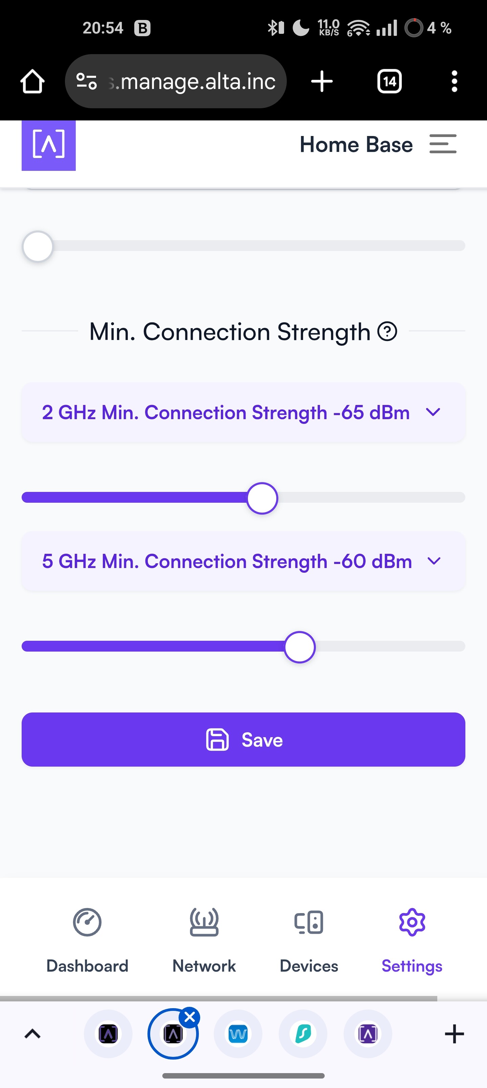Expand the tab strip with the up chevron
The height and width of the screenshot is (1088, 487).
click(32, 1034)
